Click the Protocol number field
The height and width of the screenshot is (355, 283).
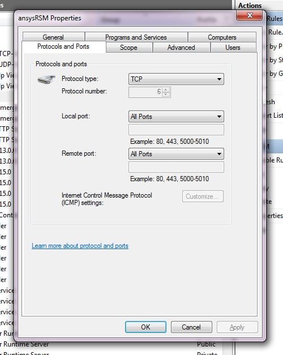point(149,92)
